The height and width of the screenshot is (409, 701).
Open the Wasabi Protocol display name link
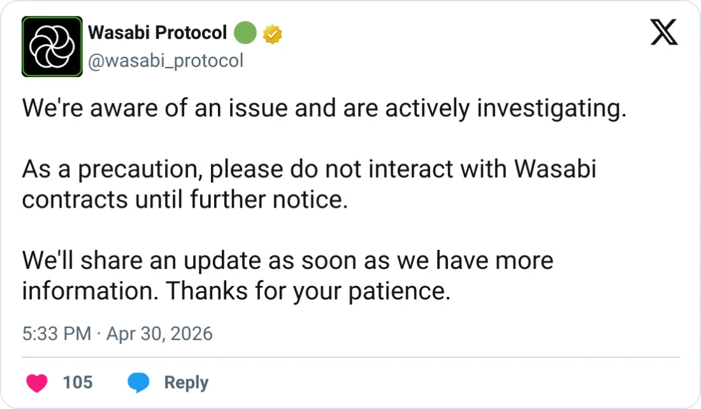click(x=157, y=32)
